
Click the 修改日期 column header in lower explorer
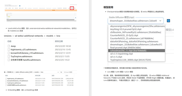click(x=38, y=76)
